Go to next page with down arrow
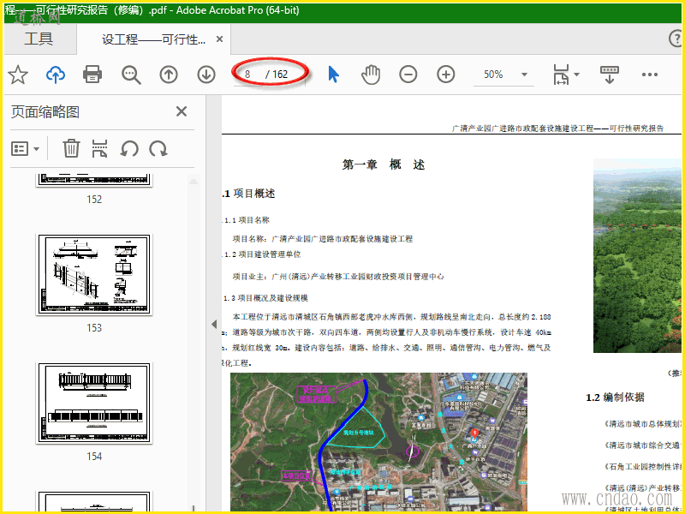Image resolution: width=685 pixels, height=514 pixels. point(206,75)
